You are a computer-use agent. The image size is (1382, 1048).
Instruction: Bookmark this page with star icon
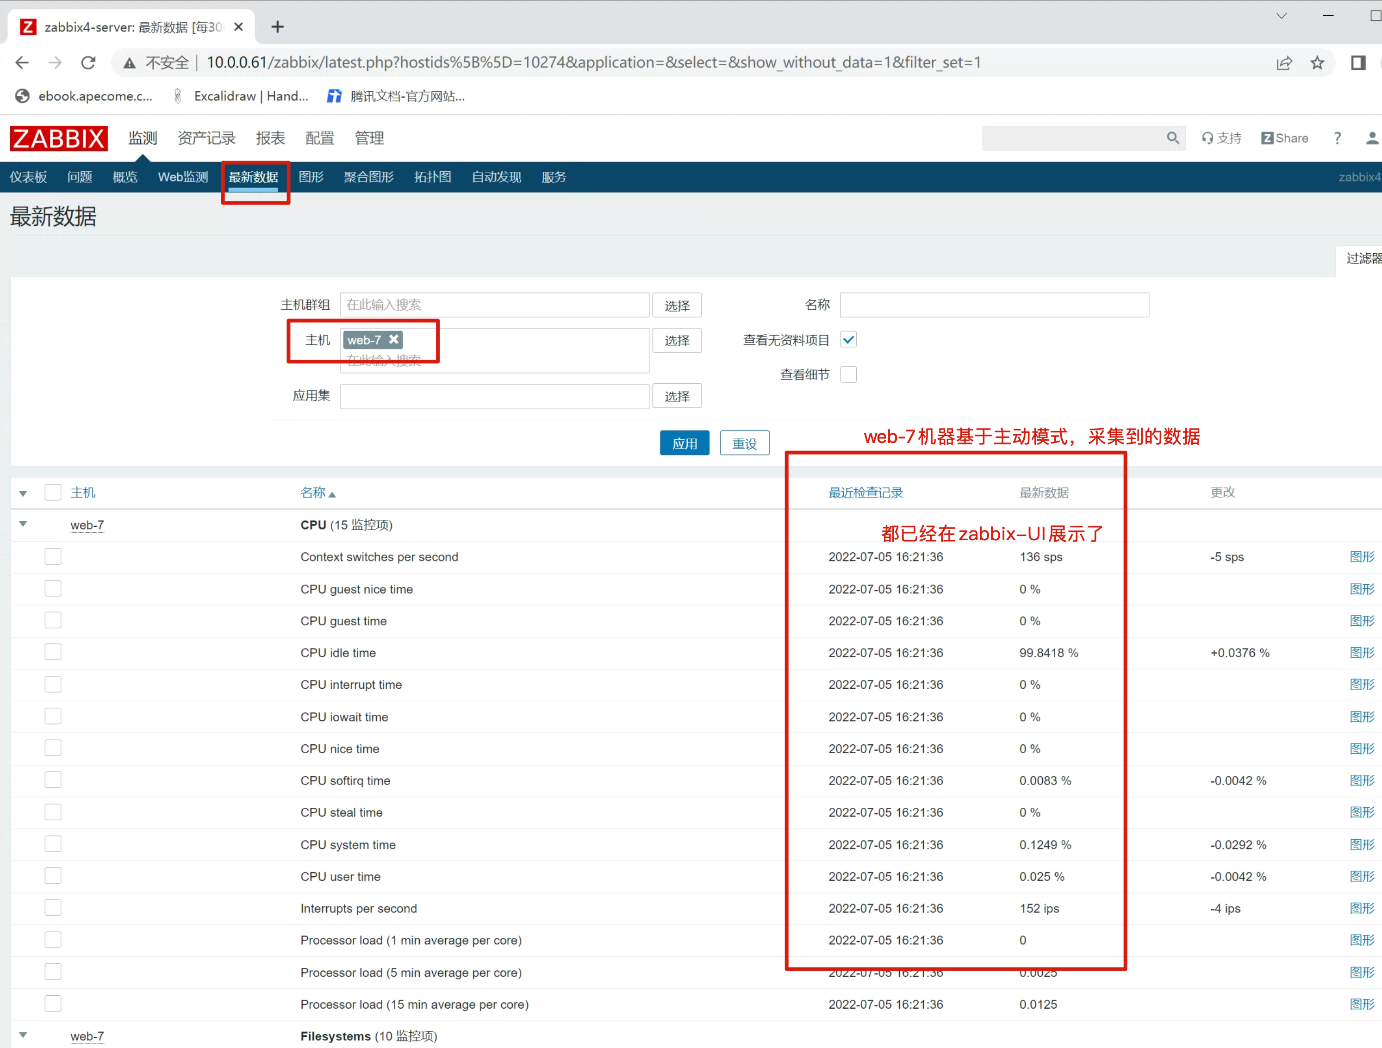[x=1317, y=62]
